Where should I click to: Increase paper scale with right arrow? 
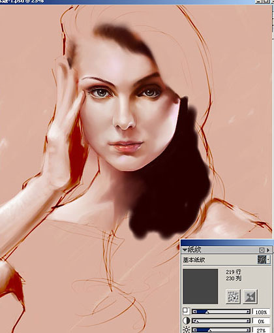[248, 312]
